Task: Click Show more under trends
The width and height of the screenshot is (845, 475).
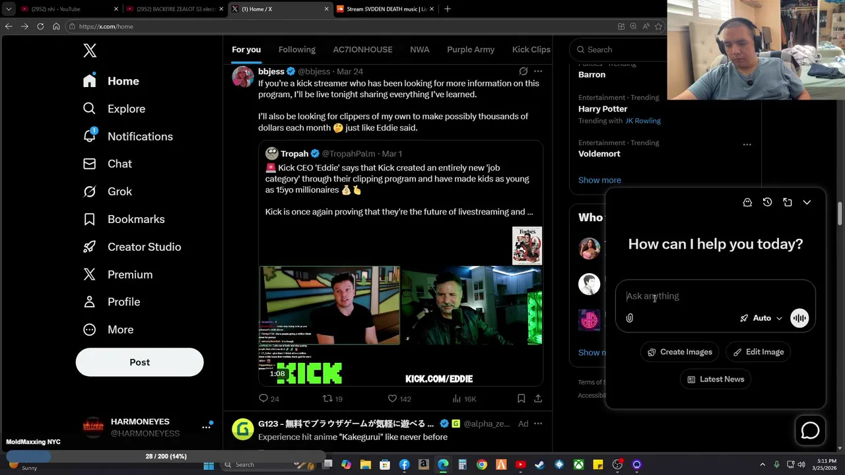Action: pyautogui.click(x=599, y=180)
